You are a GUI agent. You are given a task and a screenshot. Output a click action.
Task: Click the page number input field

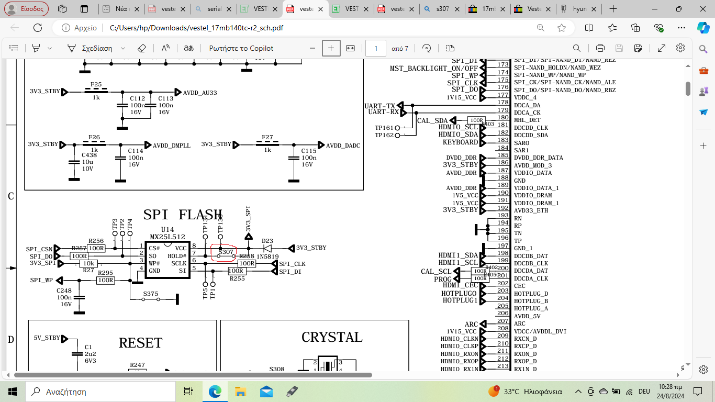tap(376, 48)
